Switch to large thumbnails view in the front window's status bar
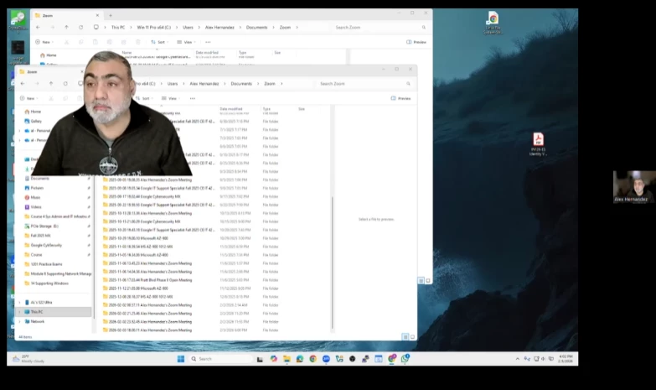Viewport: 656px width, 390px height. coord(412,337)
